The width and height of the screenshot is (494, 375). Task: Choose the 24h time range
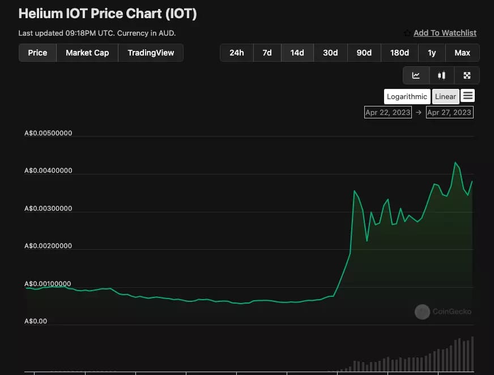coord(237,53)
